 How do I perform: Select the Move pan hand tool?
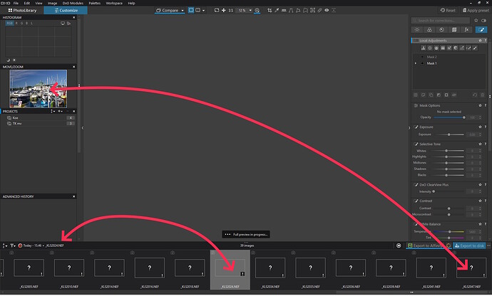click(224, 11)
